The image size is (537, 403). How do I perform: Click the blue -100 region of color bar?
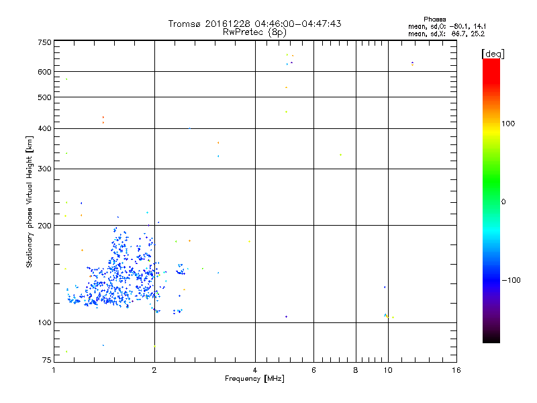(491, 280)
